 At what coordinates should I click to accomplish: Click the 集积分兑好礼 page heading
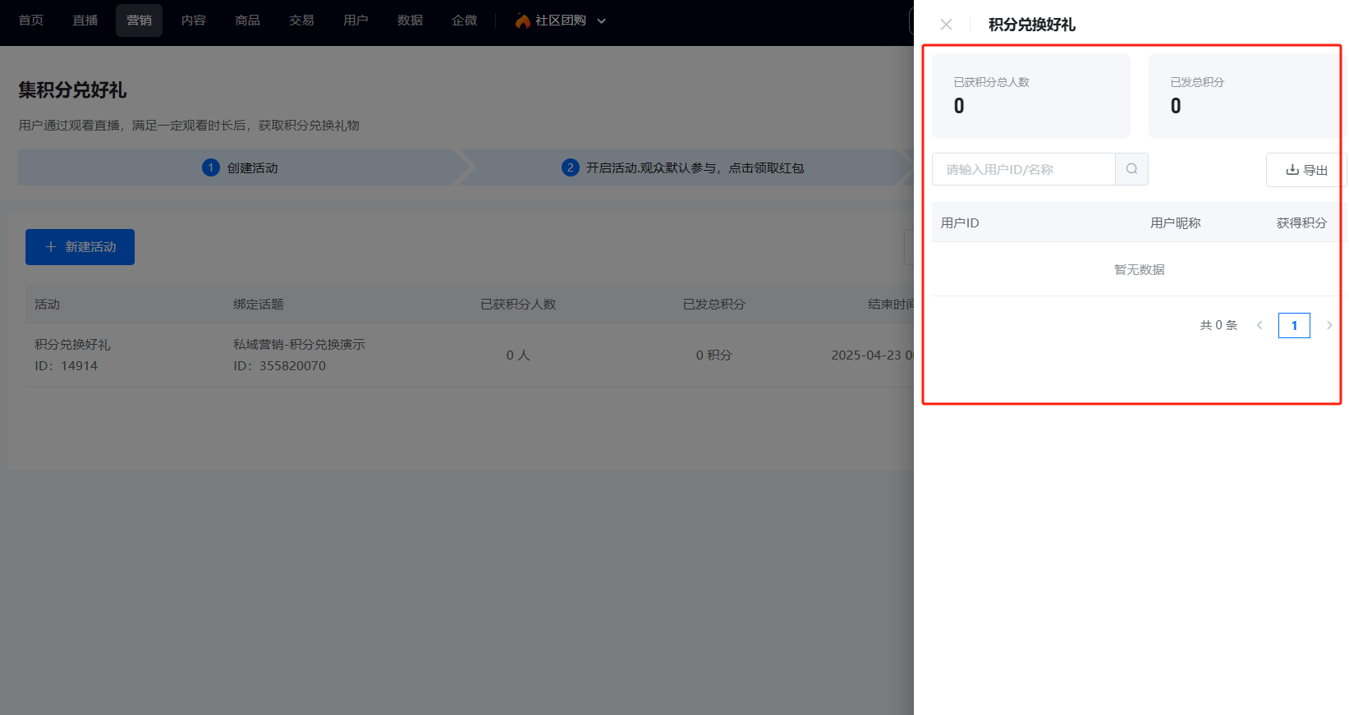(x=72, y=90)
